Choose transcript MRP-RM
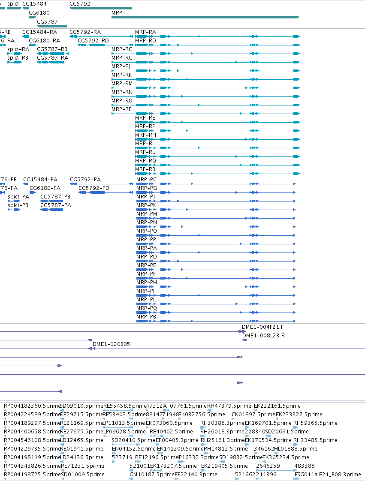Viewport: 365px width, 481px height. [x=122, y=84]
